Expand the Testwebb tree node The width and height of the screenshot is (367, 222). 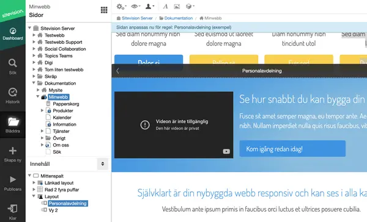click(34, 35)
